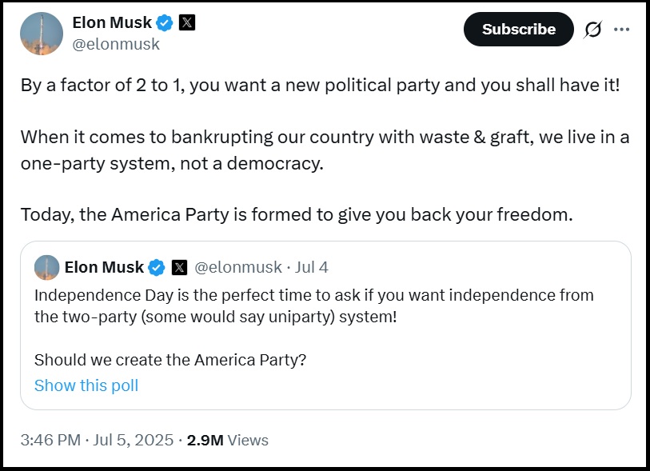The width and height of the screenshot is (650, 471).
Task: Click the X badge inside the quoted post
Action: point(179,267)
